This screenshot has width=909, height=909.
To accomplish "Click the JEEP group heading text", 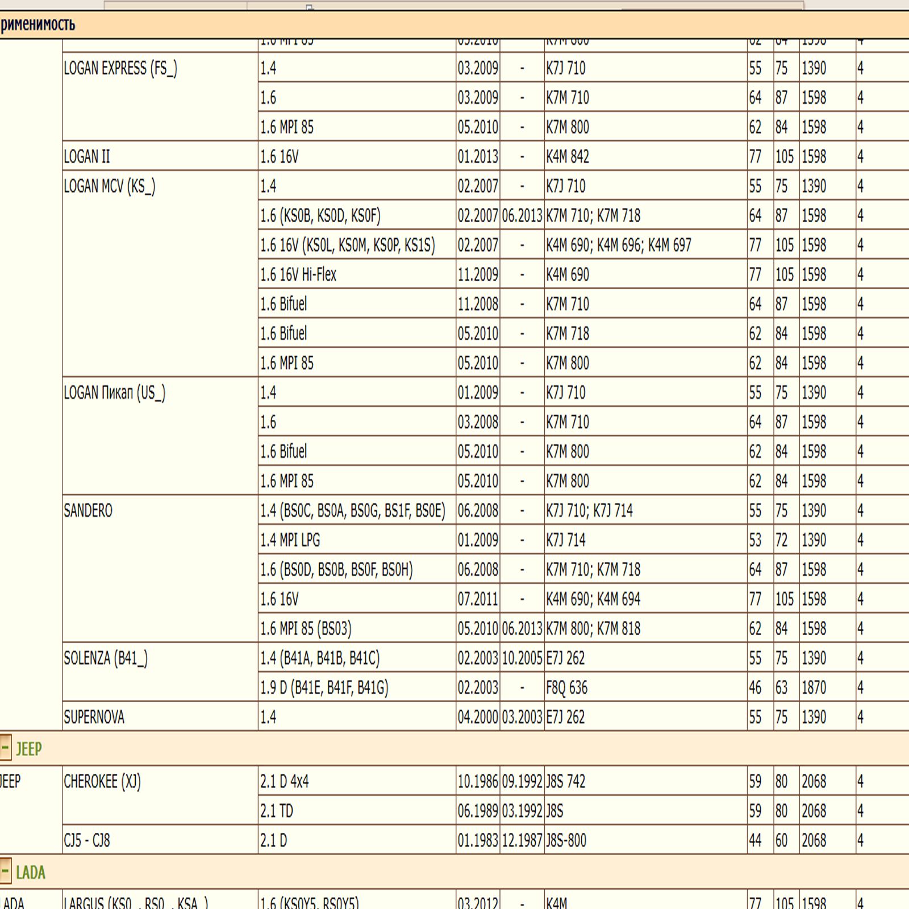I will point(28,749).
